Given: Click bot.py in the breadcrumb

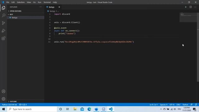Looking at the screenshot, I should tap(52, 11).
